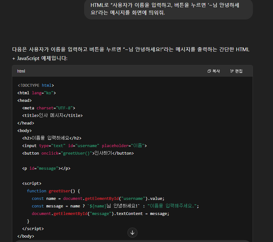This screenshot has width=273, height=242.
Task: Click the 'const message = name ?' line
Action: click(x=115, y=206)
